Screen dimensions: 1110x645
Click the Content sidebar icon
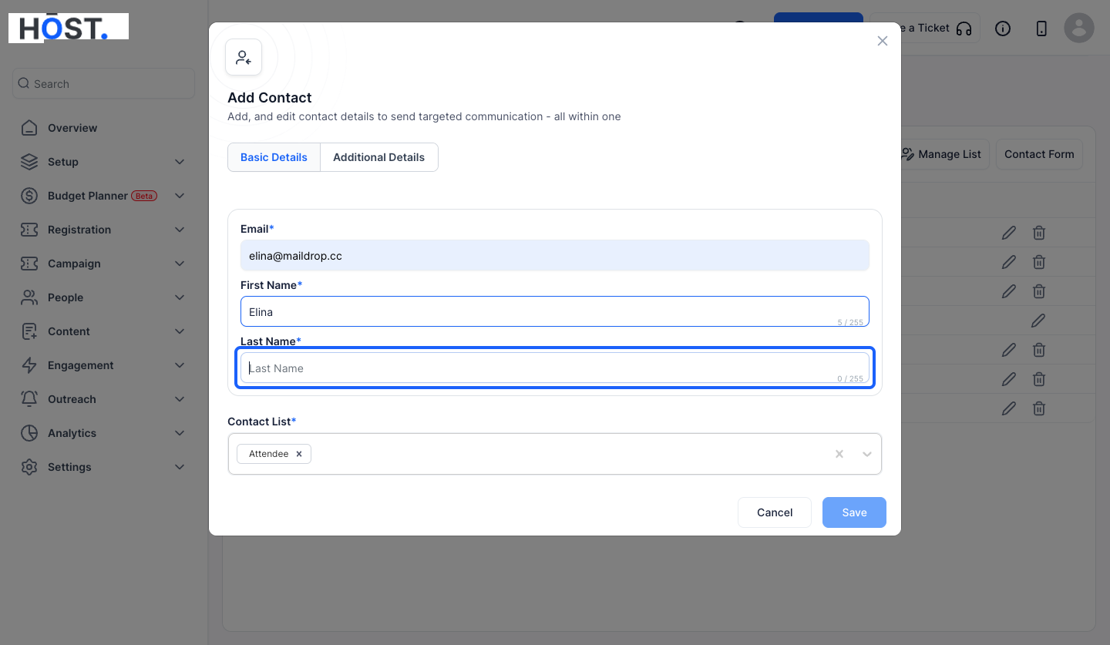pyautogui.click(x=29, y=331)
